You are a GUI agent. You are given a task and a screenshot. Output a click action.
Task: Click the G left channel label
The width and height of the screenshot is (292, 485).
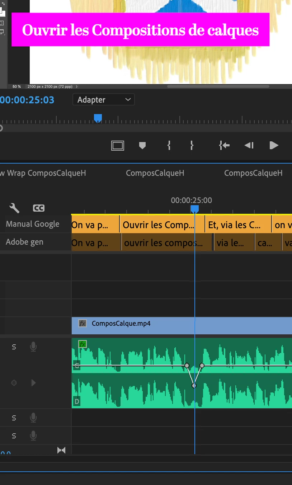pyautogui.click(x=76, y=366)
